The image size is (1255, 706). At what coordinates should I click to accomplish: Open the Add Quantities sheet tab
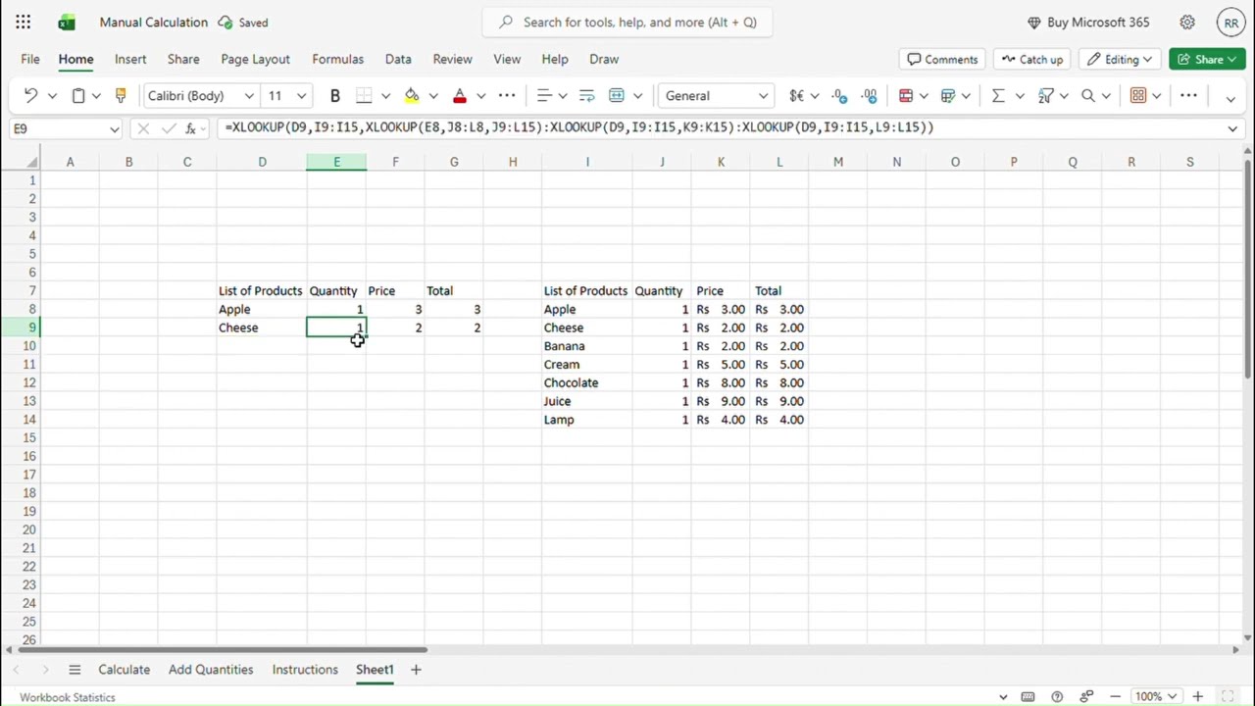click(x=211, y=670)
